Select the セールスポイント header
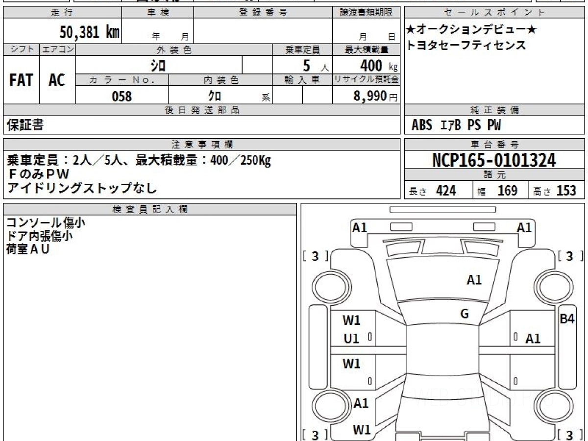The image size is (588, 441). (494, 13)
